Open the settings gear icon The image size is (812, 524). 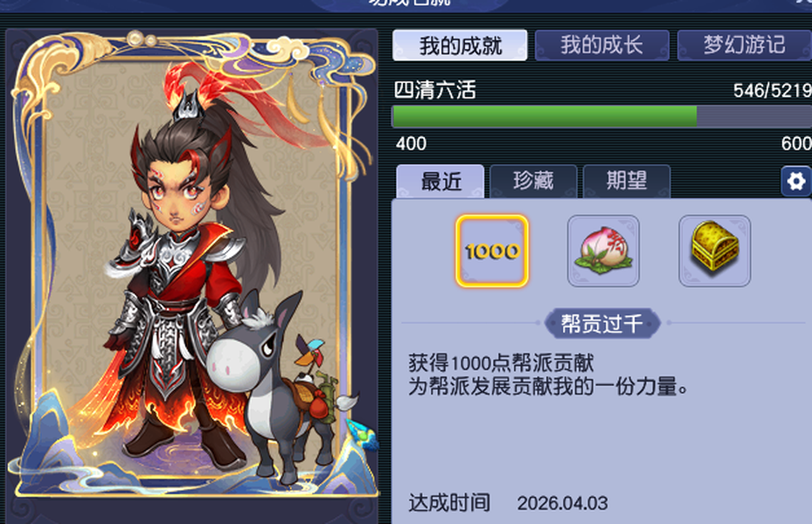[x=796, y=181]
